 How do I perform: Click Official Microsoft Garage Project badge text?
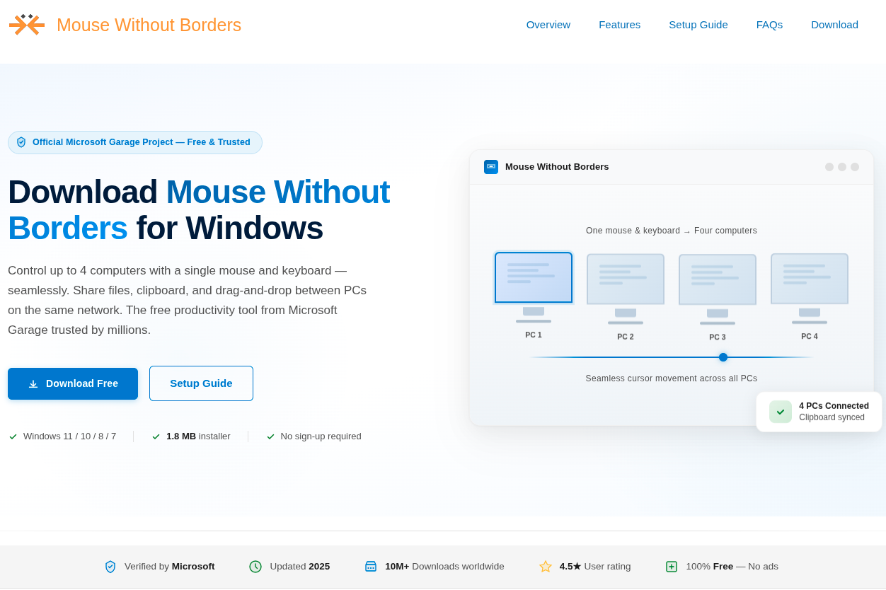pyautogui.click(x=142, y=142)
